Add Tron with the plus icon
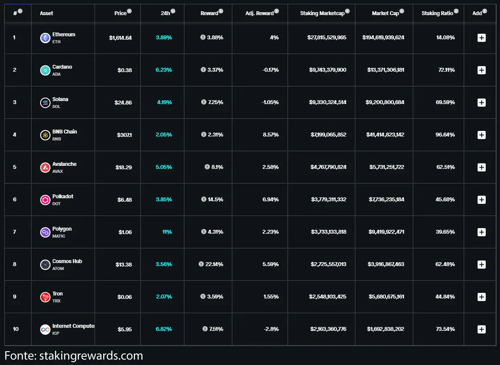500x365 pixels. click(x=481, y=297)
